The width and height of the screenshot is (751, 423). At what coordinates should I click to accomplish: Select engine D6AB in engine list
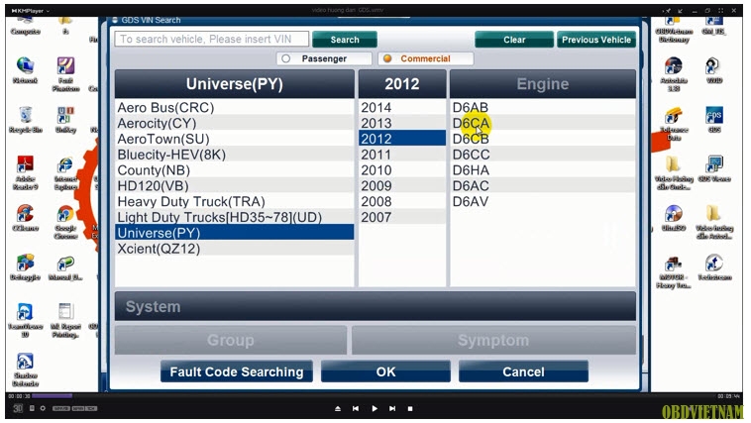coord(543,107)
